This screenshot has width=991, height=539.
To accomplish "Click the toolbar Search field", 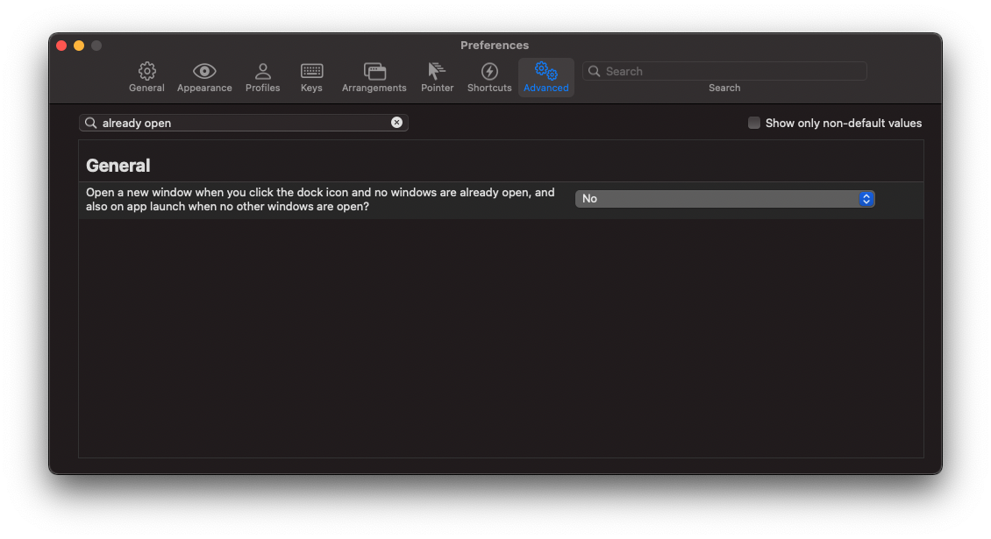I will tap(724, 71).
